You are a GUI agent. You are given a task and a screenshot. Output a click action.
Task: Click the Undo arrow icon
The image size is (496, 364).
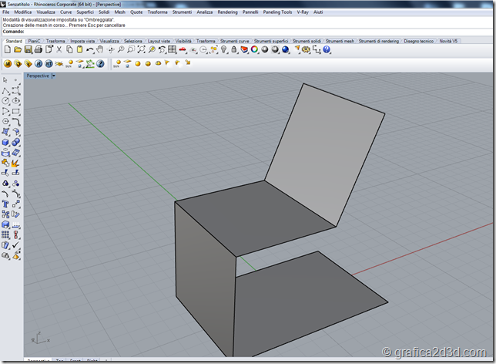tap(90, 50)
